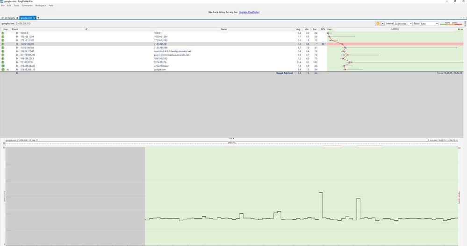Open the dropdown arrow beside the pause button
Screen dimensions: 467x246
[x=383, y=23]
